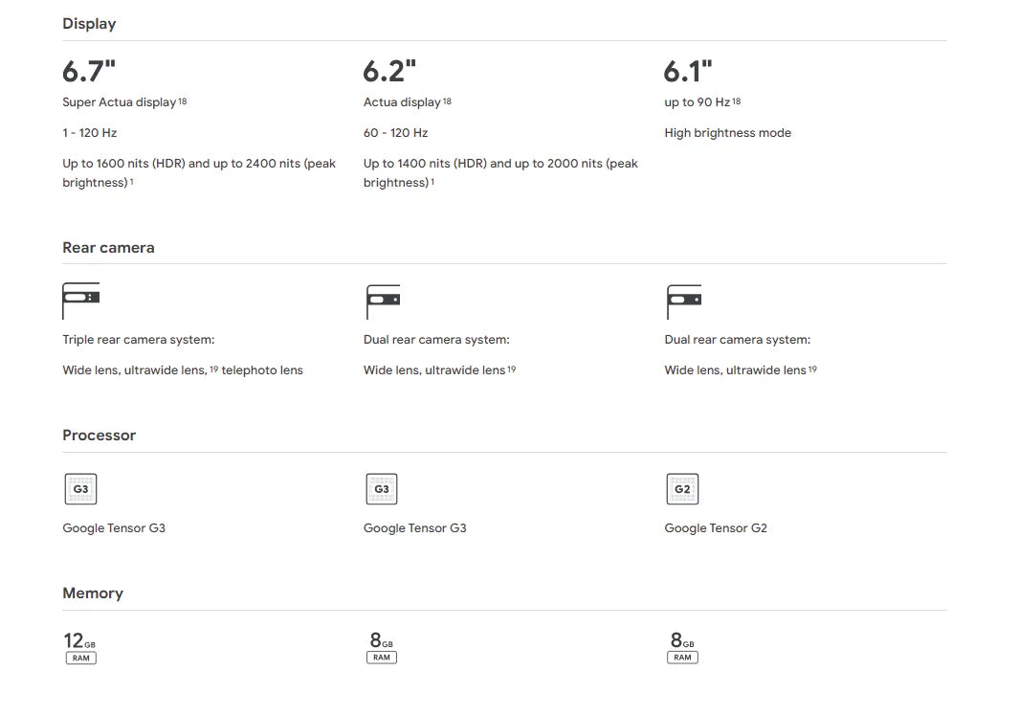Click the 8 GB RAM icon in the last column
This screenshot has height=716, width=1019.
(x=682, y=647)
